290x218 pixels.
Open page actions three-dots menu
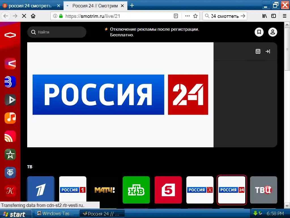tap(187, 16)
